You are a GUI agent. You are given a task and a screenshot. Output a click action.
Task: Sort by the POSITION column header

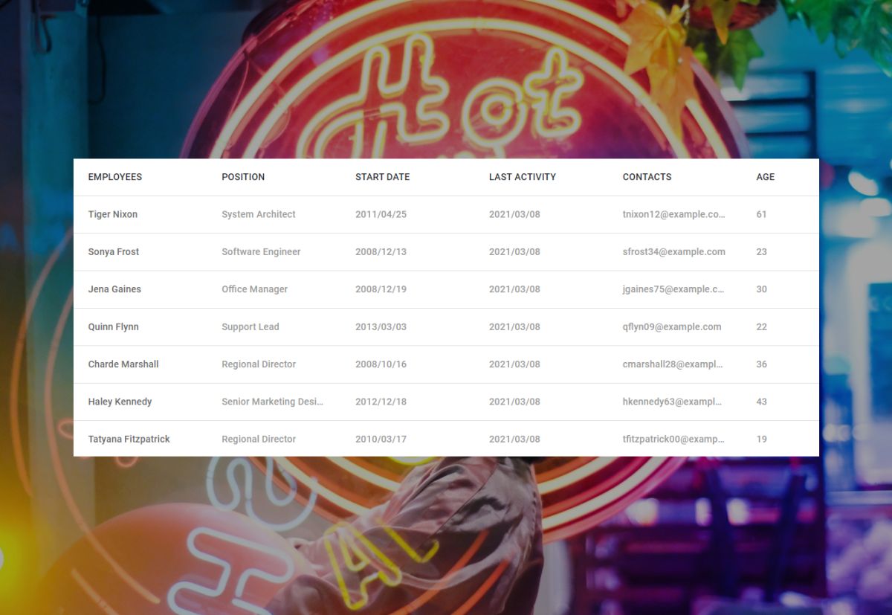pyautogui.click(x=243, y=177)
